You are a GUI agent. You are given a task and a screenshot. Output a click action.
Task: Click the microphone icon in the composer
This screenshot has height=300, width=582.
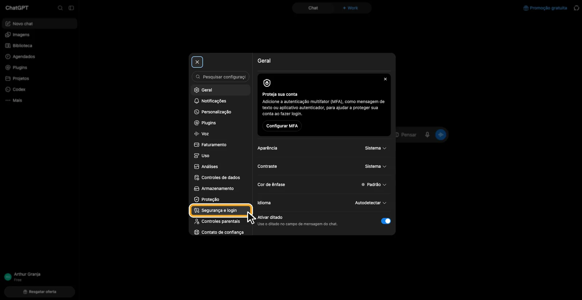(x=427, y=135)
